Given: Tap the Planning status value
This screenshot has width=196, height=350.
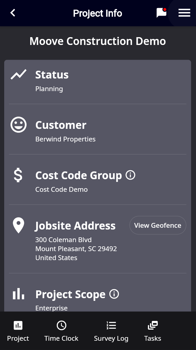Looking at the screenshot, I should (49, 89).
